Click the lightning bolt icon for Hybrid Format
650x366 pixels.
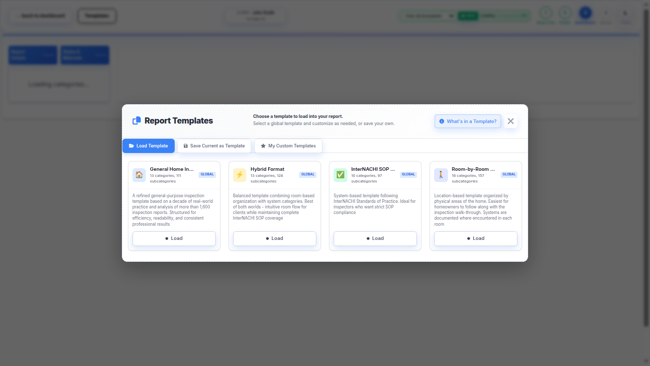point(240,175)
